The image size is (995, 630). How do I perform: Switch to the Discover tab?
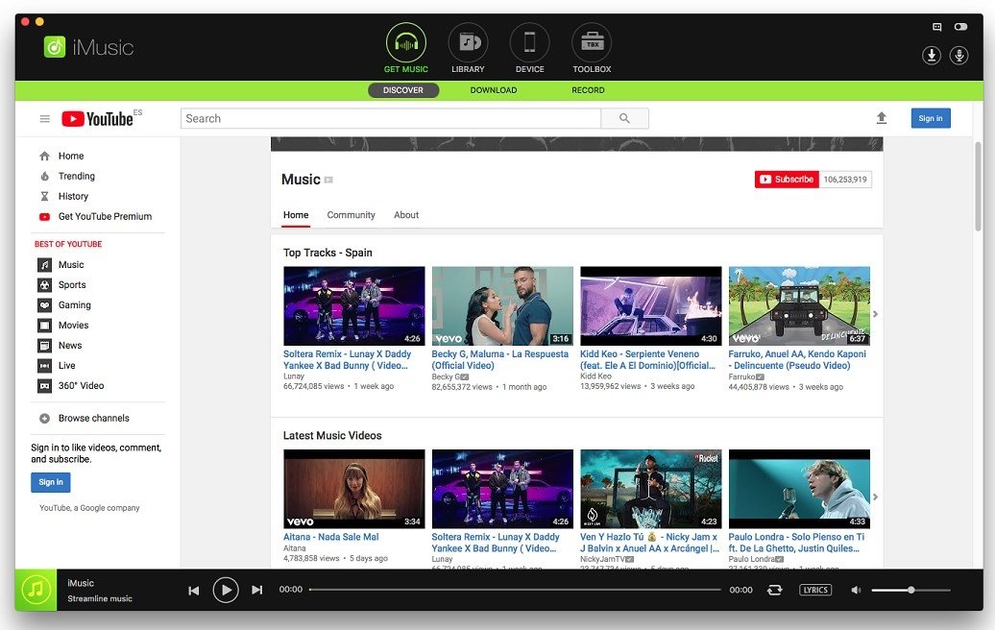[x=403, y=90]
